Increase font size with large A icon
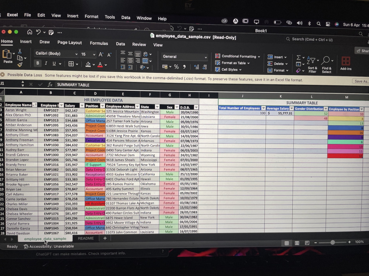The height and width of the screenshot is (276, 369). [101, 55]
